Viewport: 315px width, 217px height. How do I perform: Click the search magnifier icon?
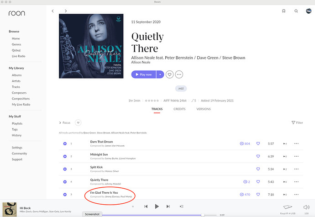296,11
